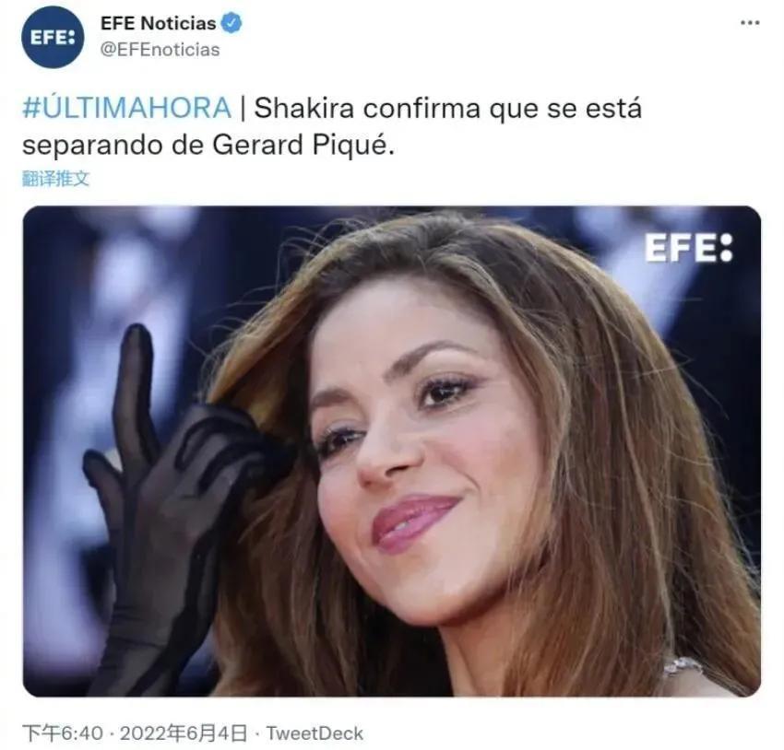The height and width of the screenshot is (750, 784).
Task: Click the TweetDeck source label
Action: click(315, 733)
